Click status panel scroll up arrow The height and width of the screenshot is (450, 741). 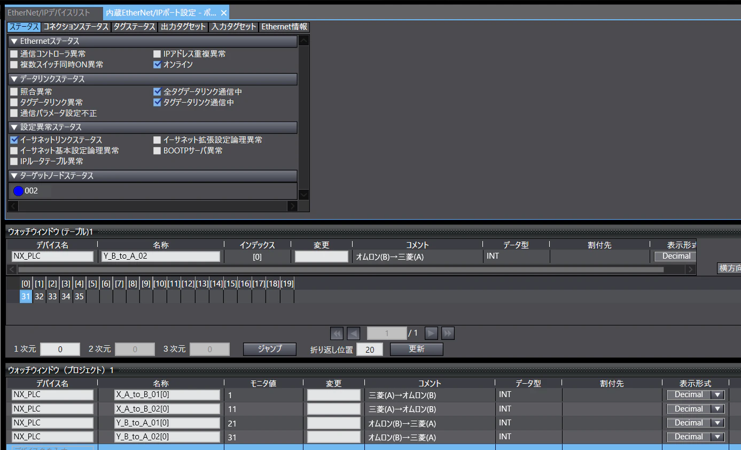click(x=303, y=41)
